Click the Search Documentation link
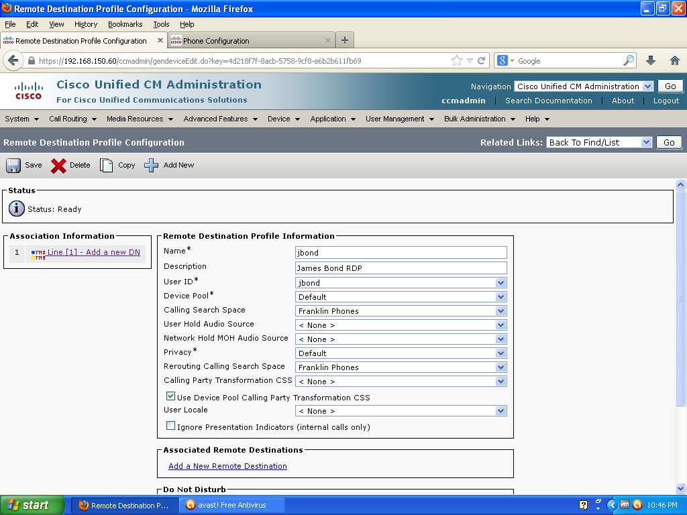This screenshot has width=687, height=515. point(549,101)
